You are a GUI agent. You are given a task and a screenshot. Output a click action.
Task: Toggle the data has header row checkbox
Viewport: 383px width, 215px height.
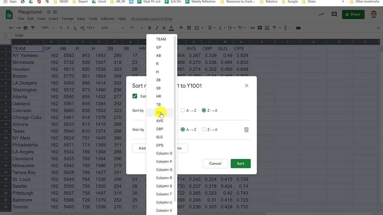(135, 96)
